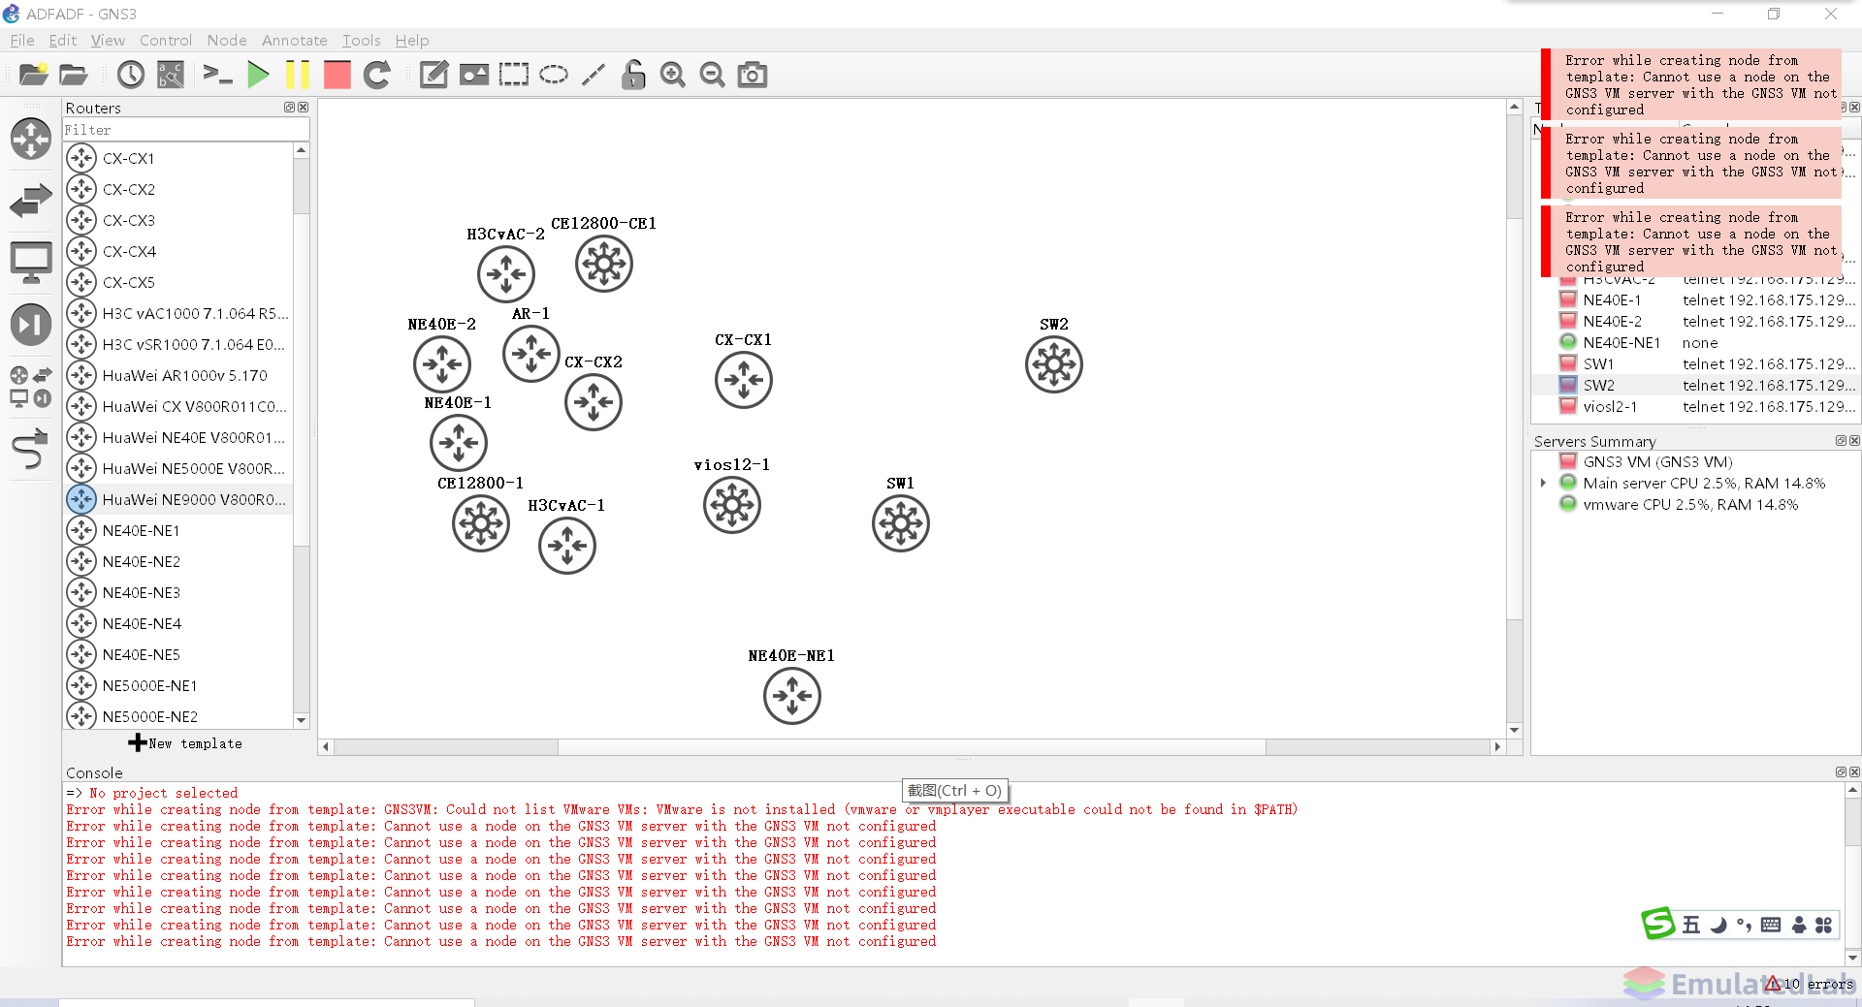Click the routers list scroll down arrow

coord(301,720)
